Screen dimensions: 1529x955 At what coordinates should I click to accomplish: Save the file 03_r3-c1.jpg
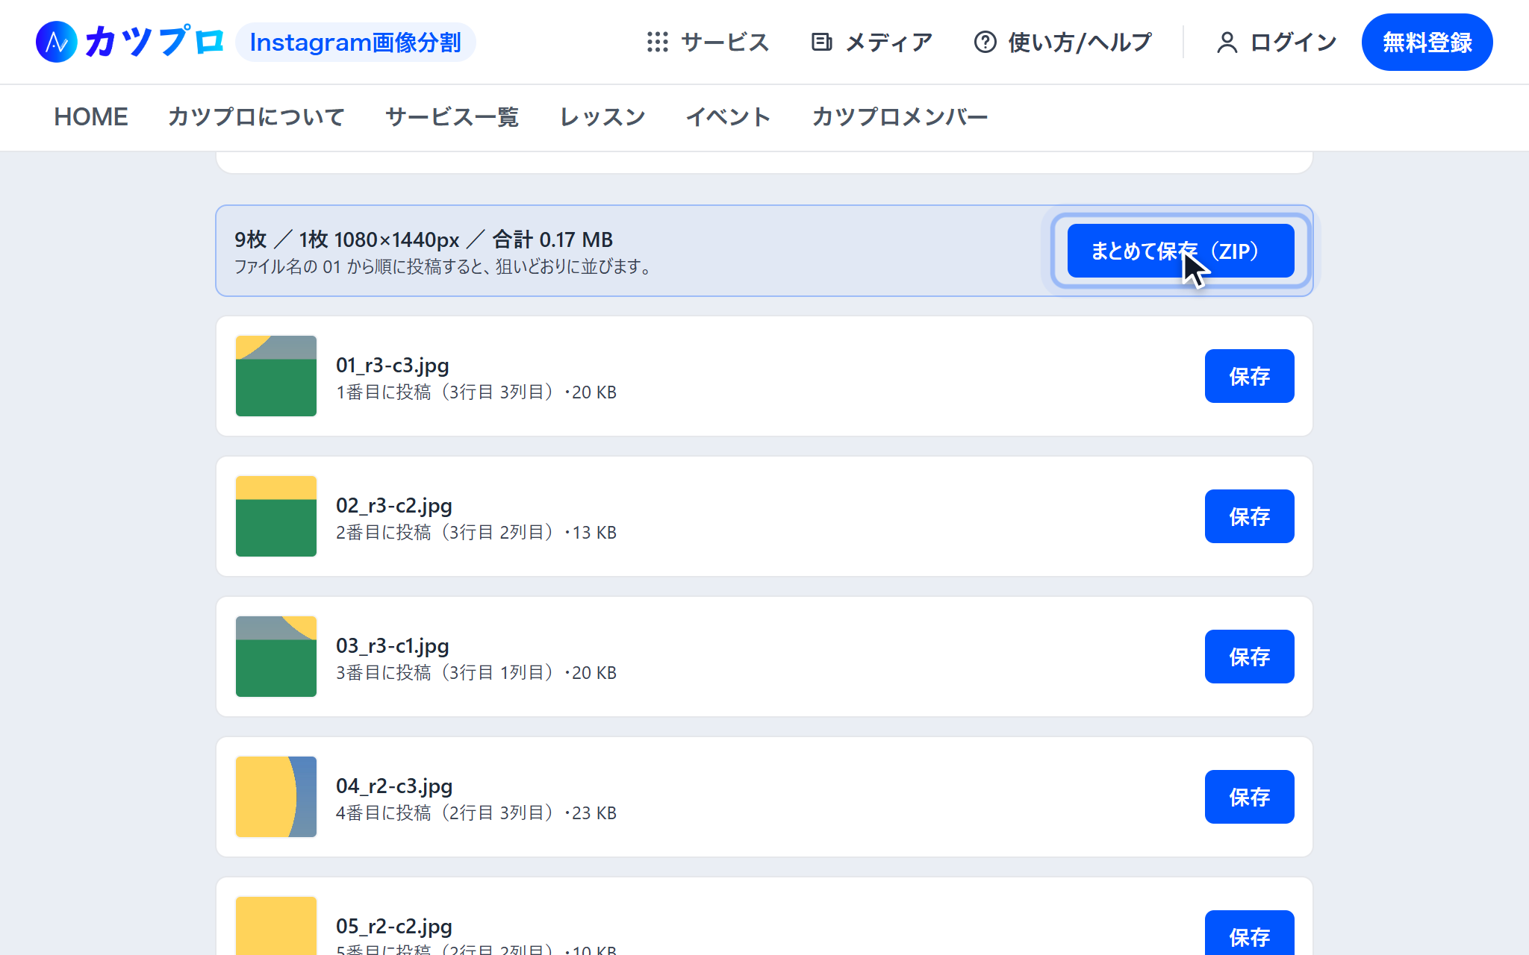(x=1249, y=657)
